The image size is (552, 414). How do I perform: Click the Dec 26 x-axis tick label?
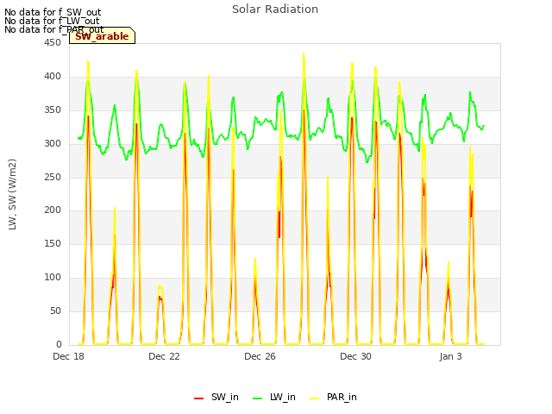click(260, 356)
